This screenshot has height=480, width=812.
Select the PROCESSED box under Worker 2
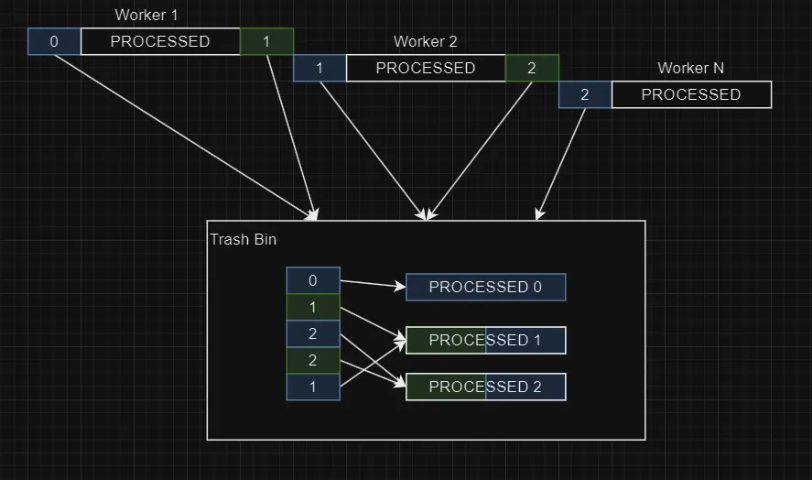click(x=426, y=68)
